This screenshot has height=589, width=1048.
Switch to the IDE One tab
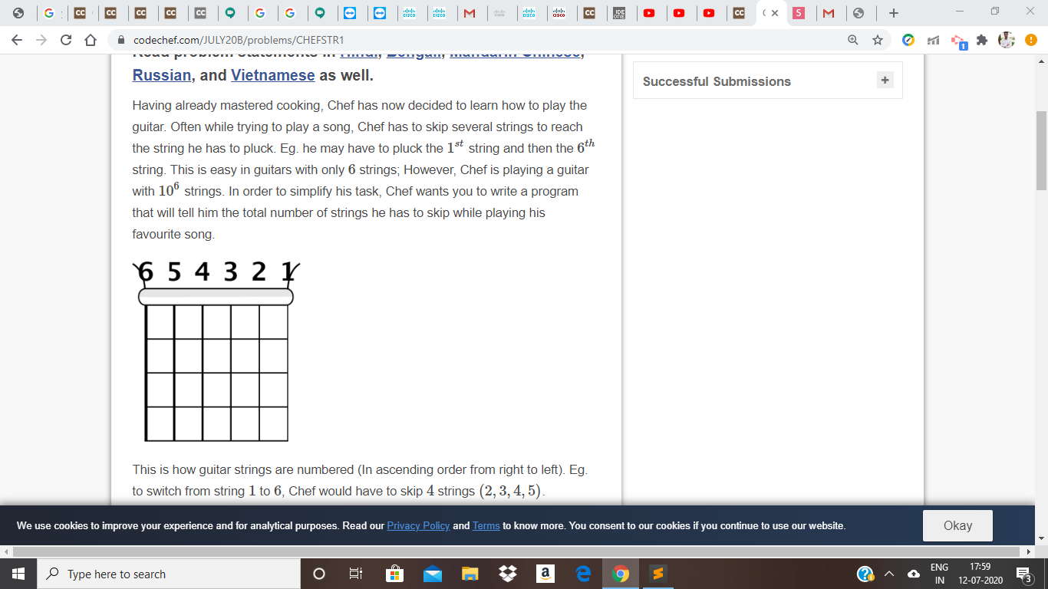pos(620,13)
